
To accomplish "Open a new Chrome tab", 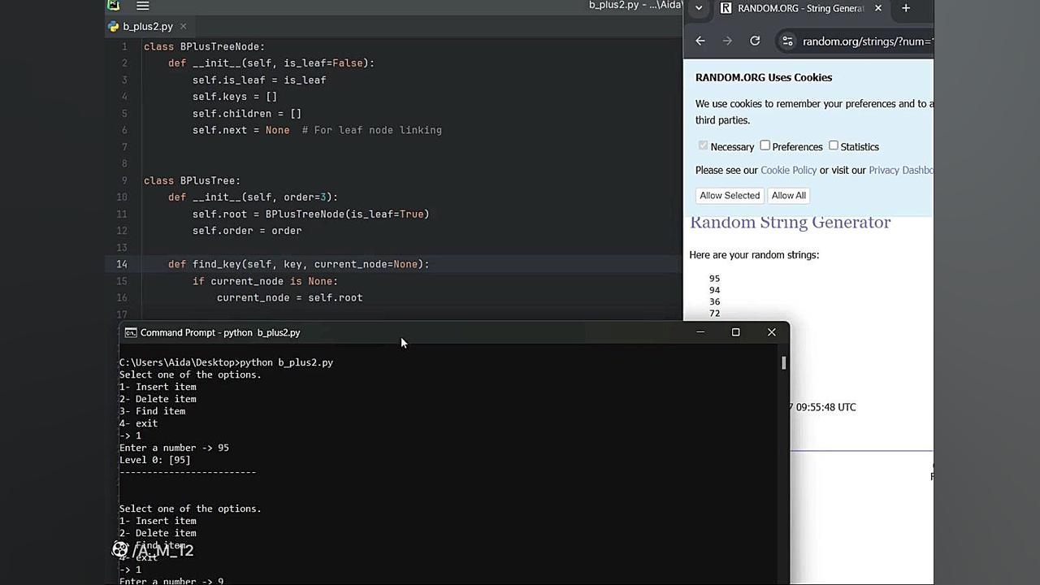I will 906,8.
